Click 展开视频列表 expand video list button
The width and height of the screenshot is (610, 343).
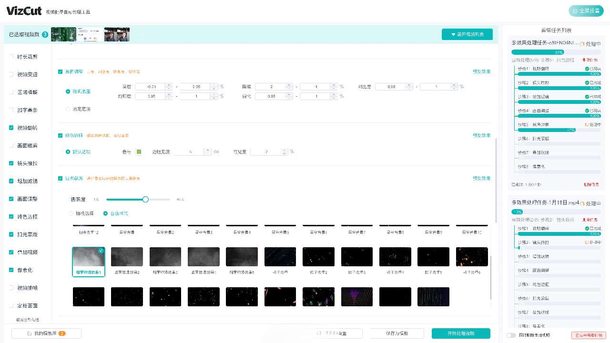point(467,34)
